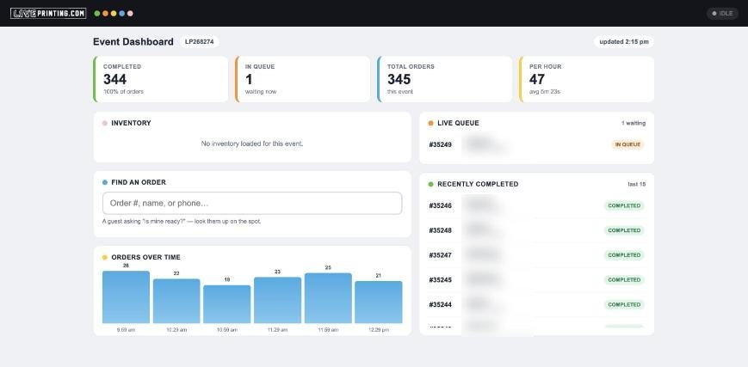Image resolution: width=748 pixels, height=367 pixels.
Task: Click the Live Queue heading
Action: [x=458, y=123]
